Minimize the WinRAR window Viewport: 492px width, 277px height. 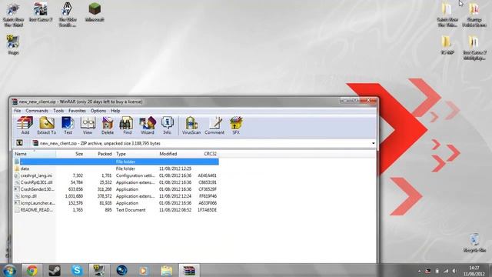click(345, 101)
